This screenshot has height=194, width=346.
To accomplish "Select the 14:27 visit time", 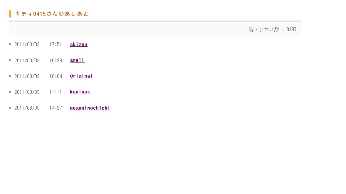I will click(56, 108).
